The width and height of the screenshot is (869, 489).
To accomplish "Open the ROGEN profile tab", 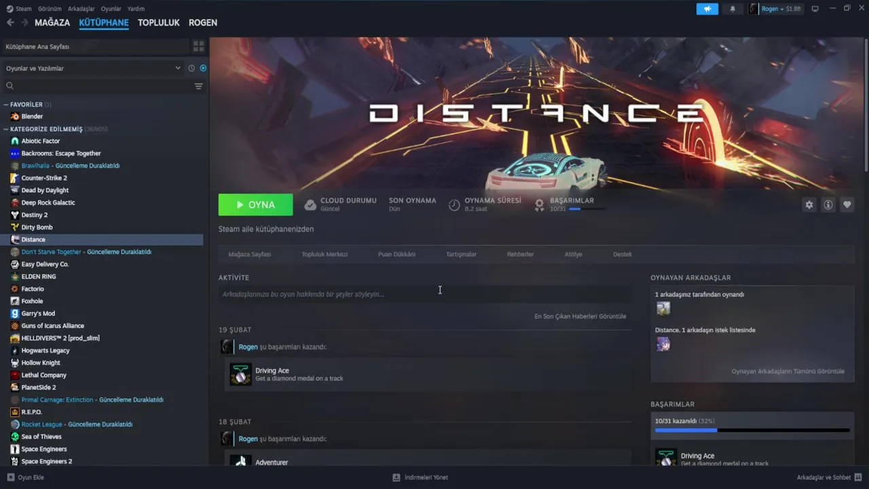I will [203, 22].
